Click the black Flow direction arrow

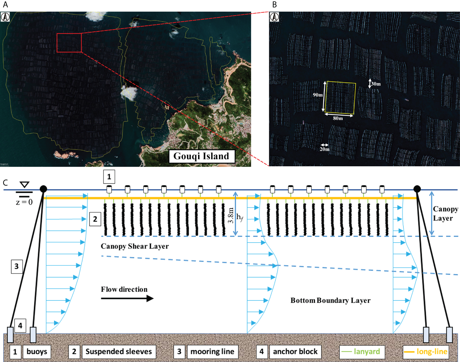127,298
